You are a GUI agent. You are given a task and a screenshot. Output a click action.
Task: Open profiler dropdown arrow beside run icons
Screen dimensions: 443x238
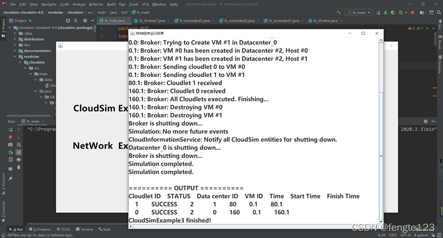(406, 12)
